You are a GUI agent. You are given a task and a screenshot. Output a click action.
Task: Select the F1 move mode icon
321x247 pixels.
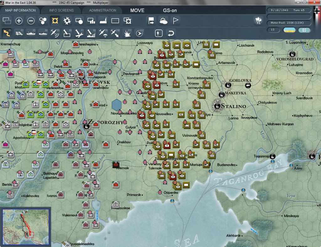click(7, 33)
